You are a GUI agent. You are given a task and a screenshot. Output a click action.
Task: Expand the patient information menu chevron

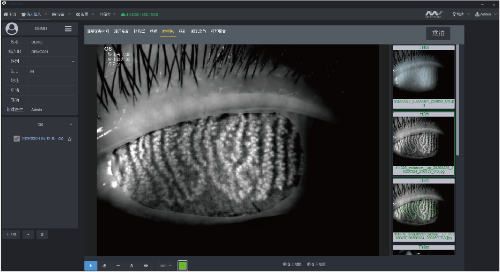click(45, 14)
